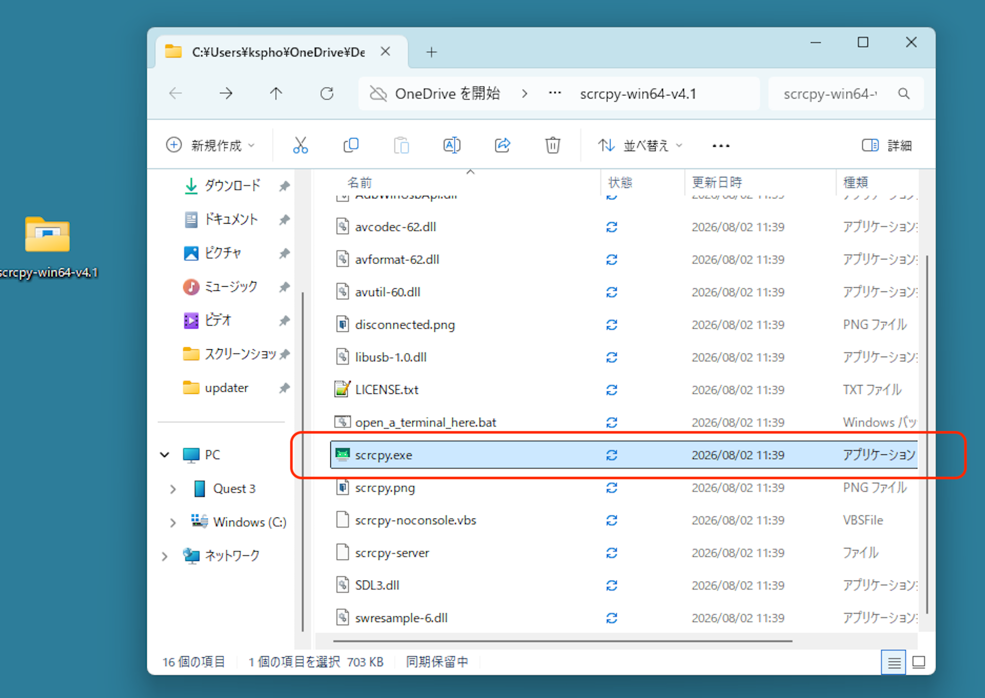The width and height of the screenshot is (985, 698).
Task: Select the libusb-1.0.dll file
Action: [390, 357]
